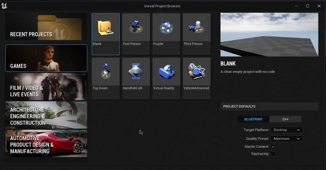This screenshot has height=170, width=326.
Task: Open Automotive Product Design & Manufacturing category
Action: point(46,143)
